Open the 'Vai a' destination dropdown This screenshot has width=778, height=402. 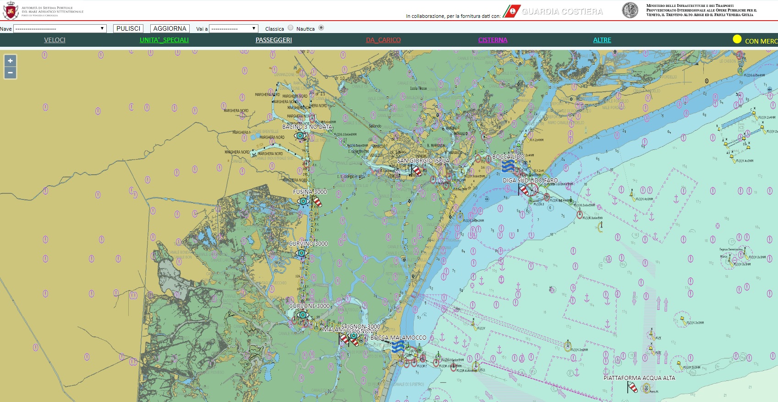click(x=233, y=28)
